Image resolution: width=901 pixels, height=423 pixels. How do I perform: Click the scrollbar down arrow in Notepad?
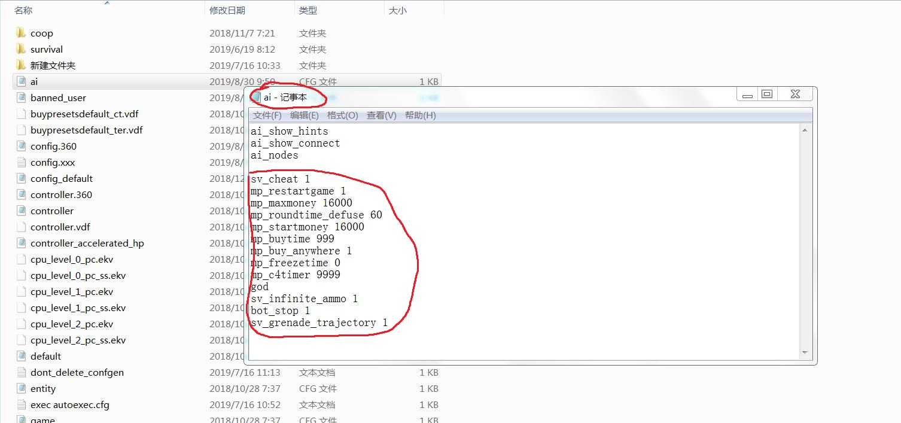pos(805,352)
